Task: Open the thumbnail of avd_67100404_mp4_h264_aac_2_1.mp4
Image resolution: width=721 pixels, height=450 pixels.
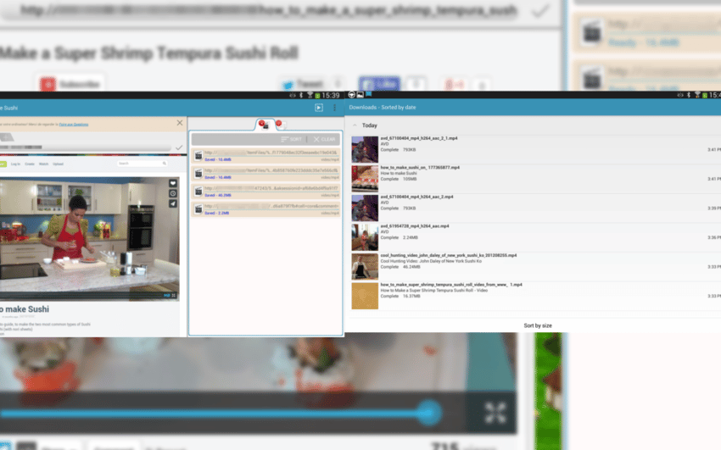Action: 365,149
